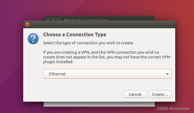Open the Ethernet connection type combo box
This screenshot has width=194, height=113.
(x=107, y=74)
